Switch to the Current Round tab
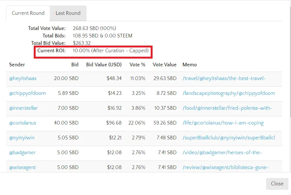The height and width of the screenshot is (195, 291). (x=28, y=13)
